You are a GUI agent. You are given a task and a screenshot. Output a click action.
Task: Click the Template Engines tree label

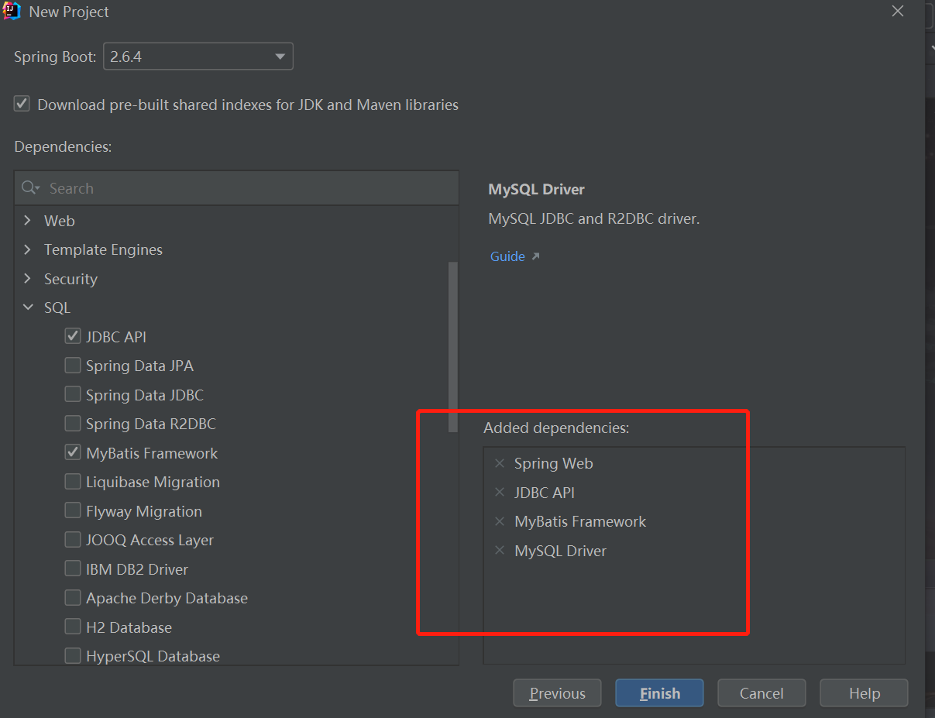(103, 249)
